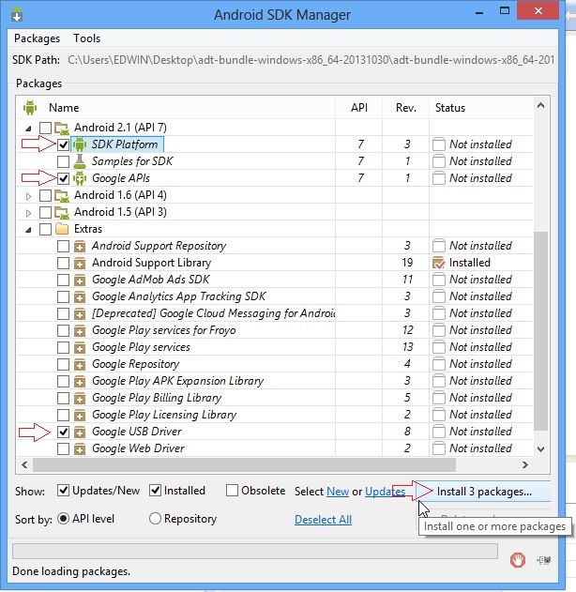The width and height of the screenshot is (576, 592).
Task: Click the Installed status icon for Support Library
Action: [439, 263]
